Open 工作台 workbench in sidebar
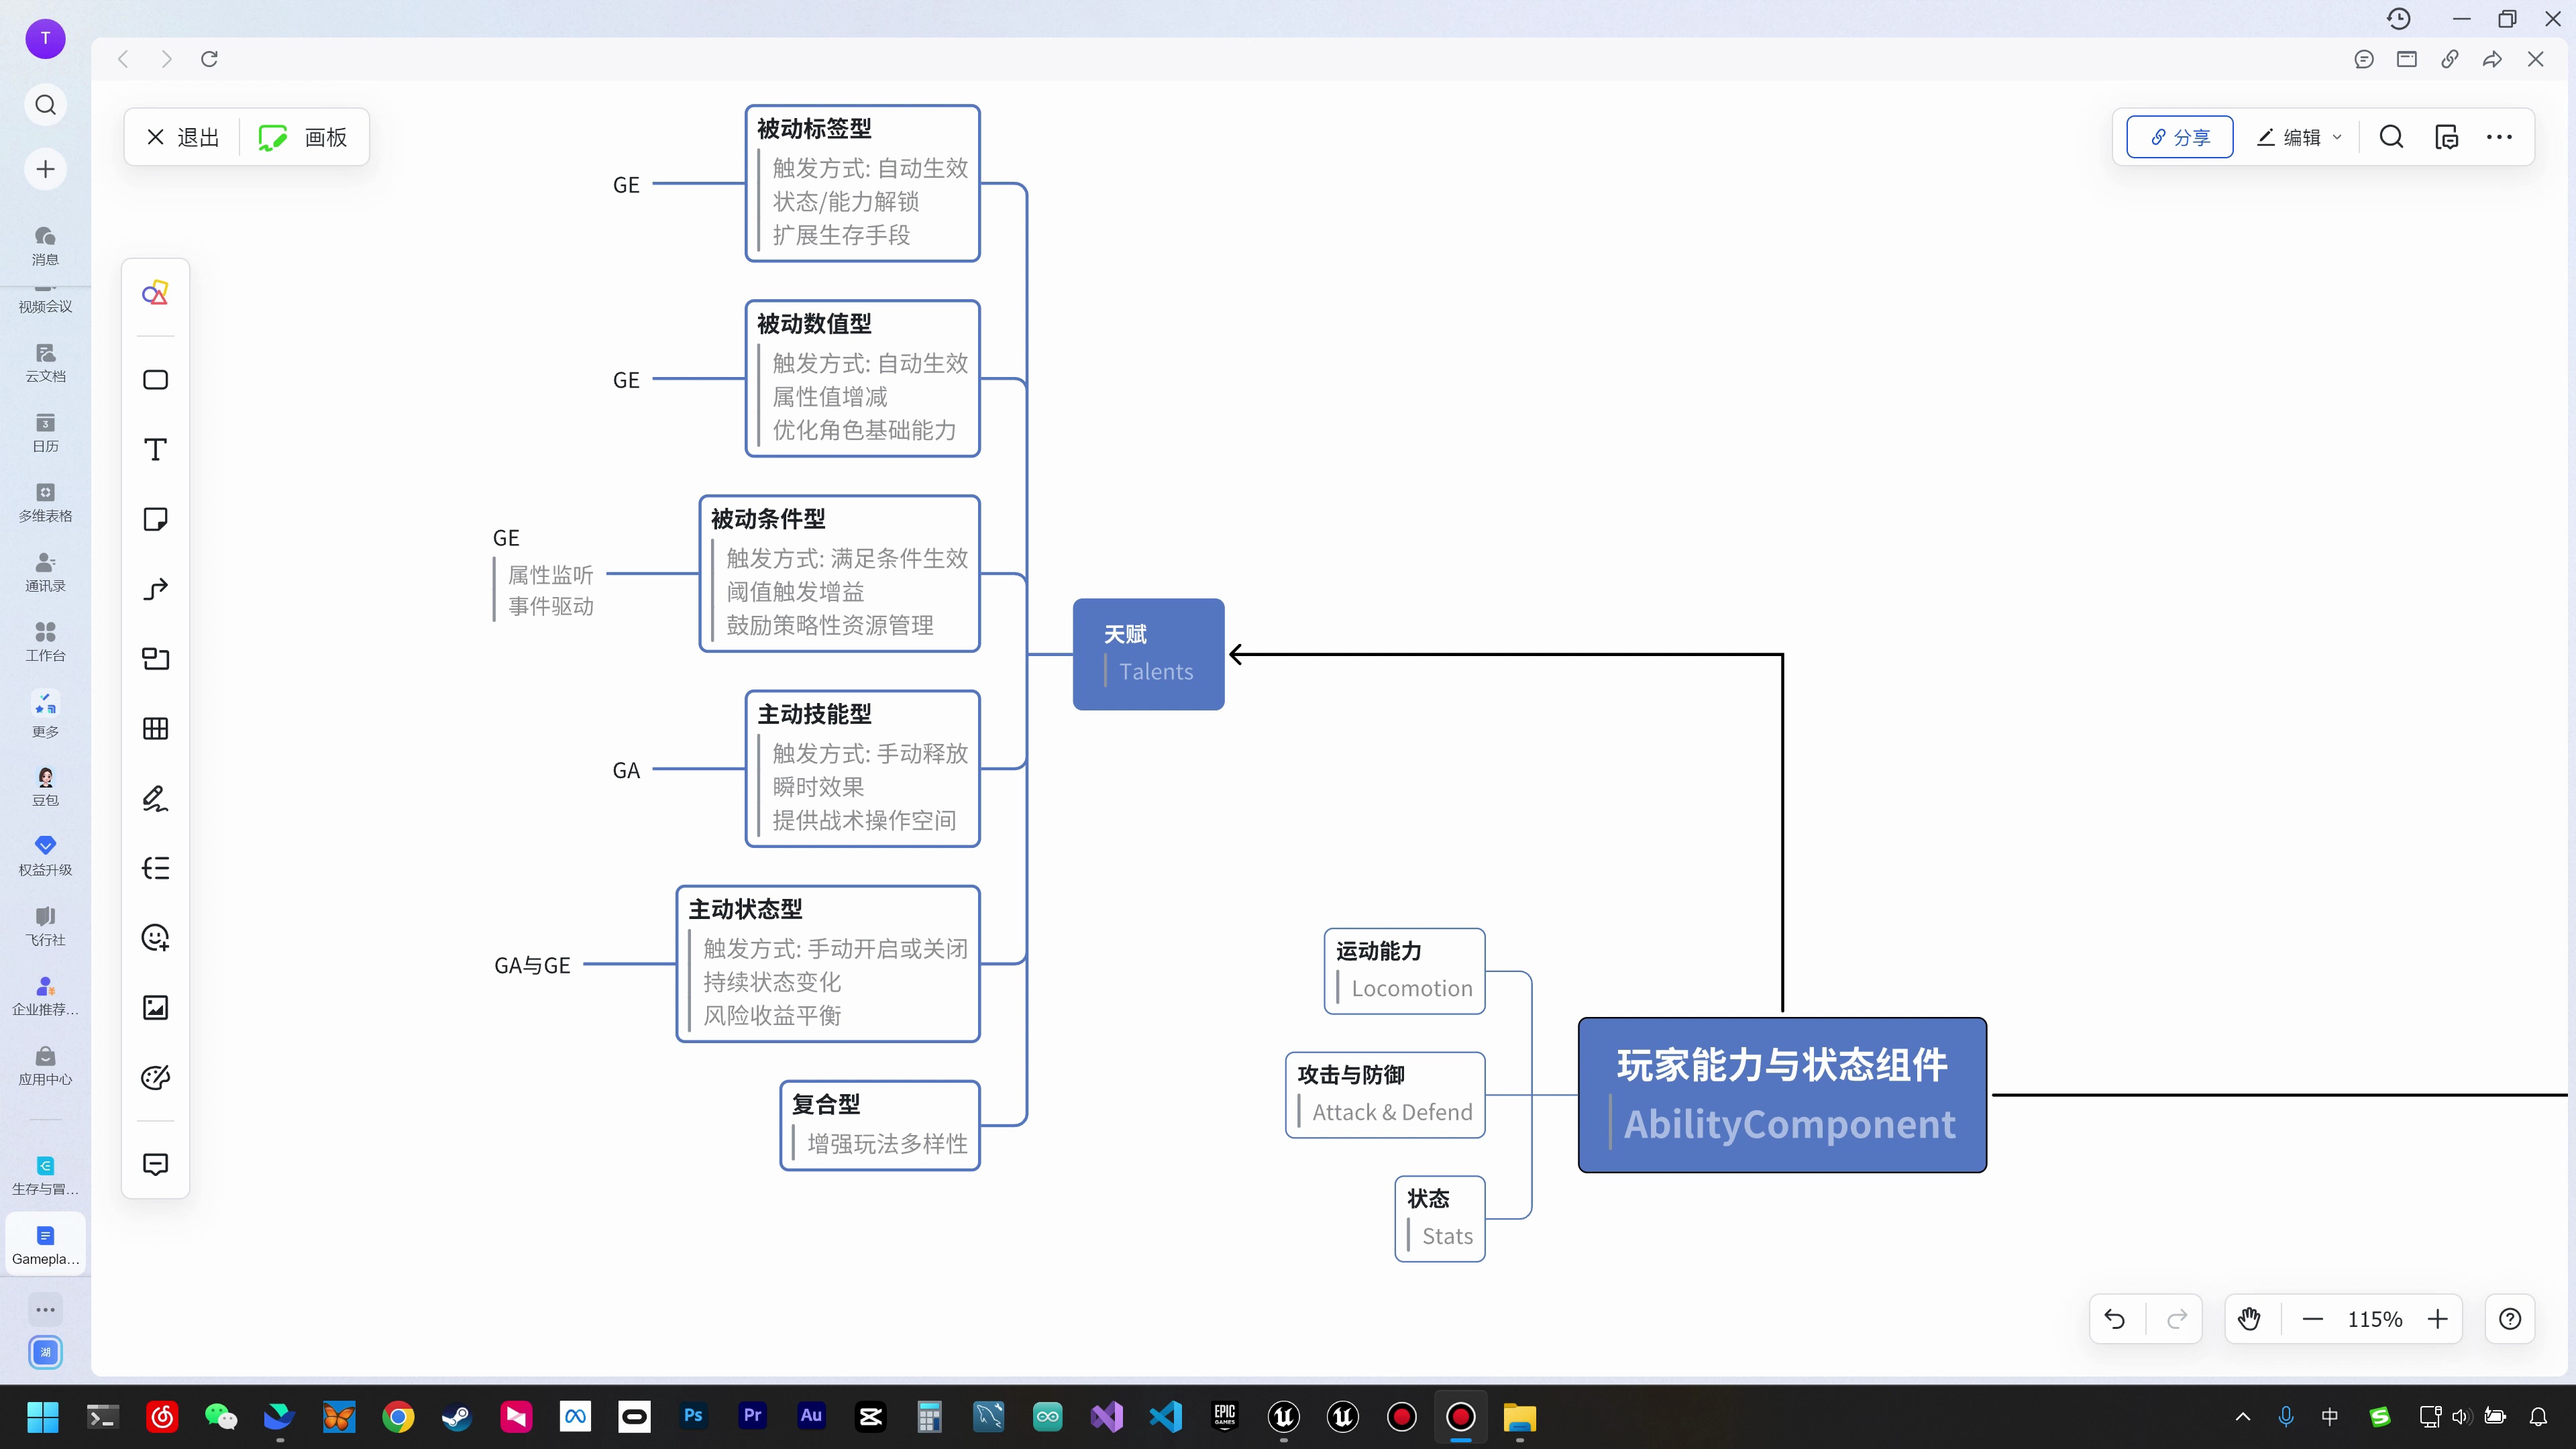The height and width of the screenshot is (1449, 2576). pyautogui.click(x=45, y=642)
